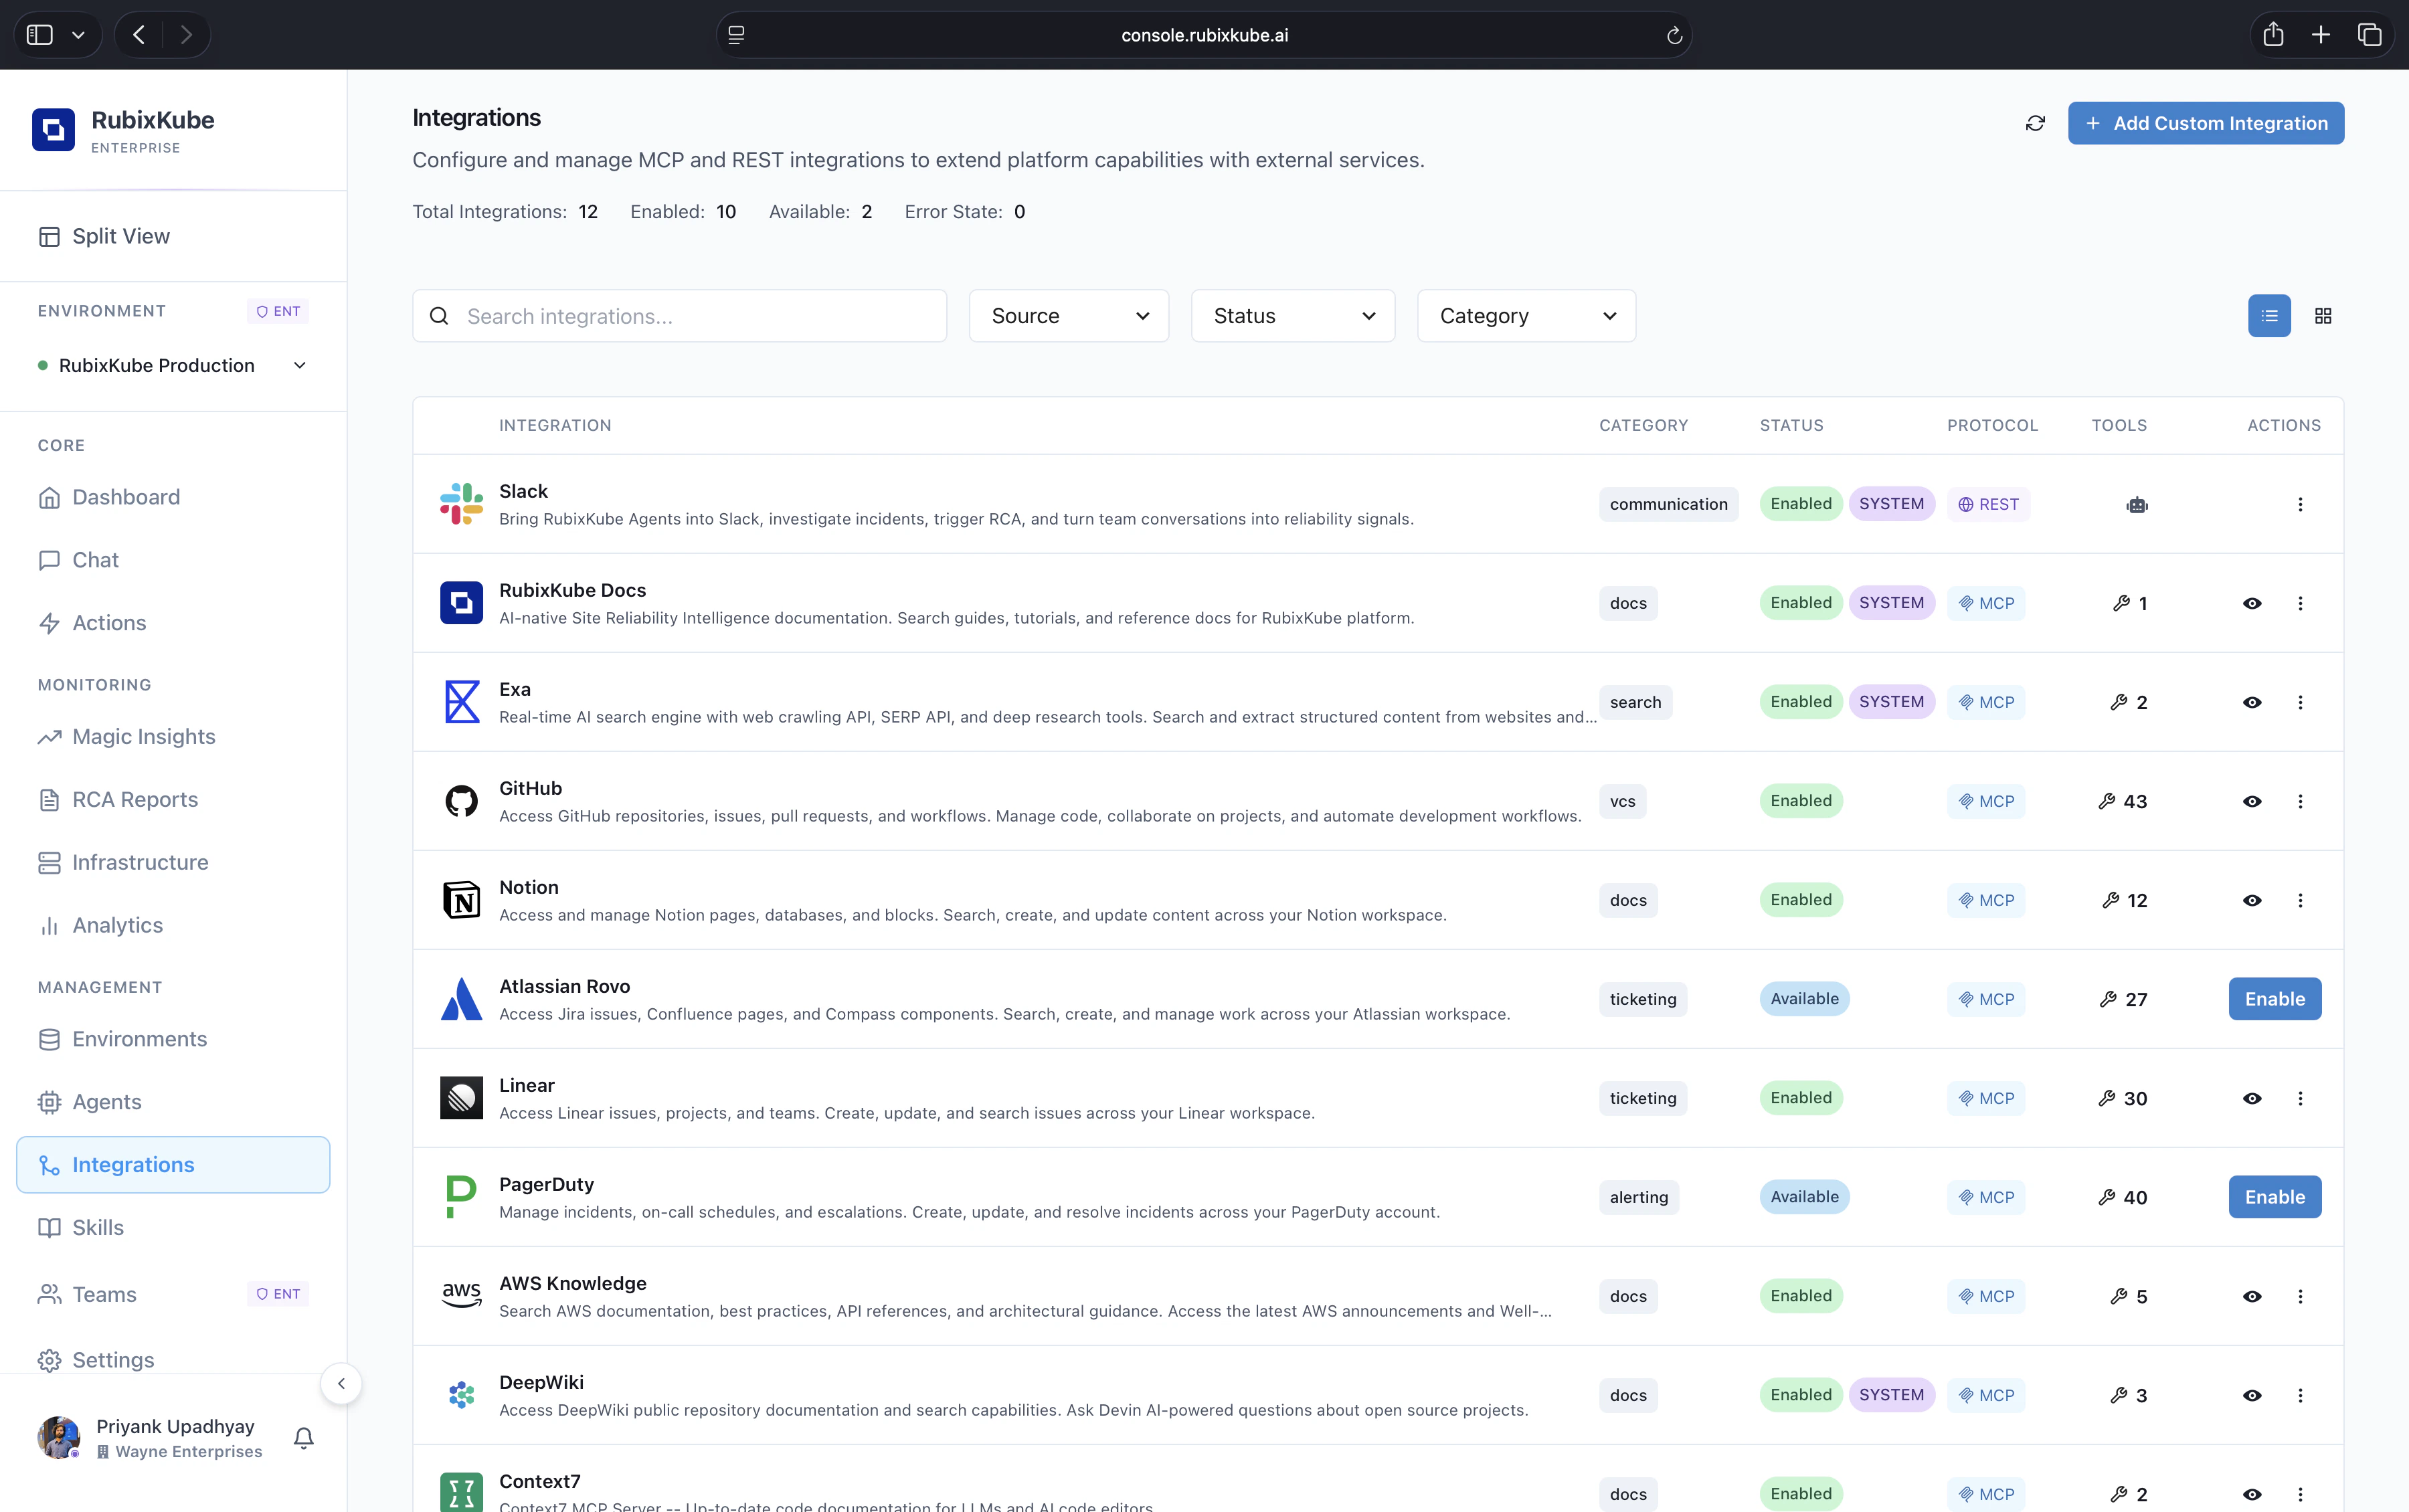2409x1512 pixels.
Task: Open the Source filter dropdown
Action: [x=1067, y=315]
